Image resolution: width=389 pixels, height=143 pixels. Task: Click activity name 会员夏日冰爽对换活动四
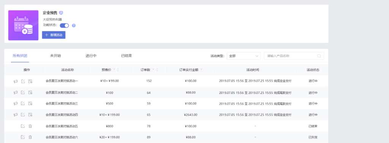(62, 115)
